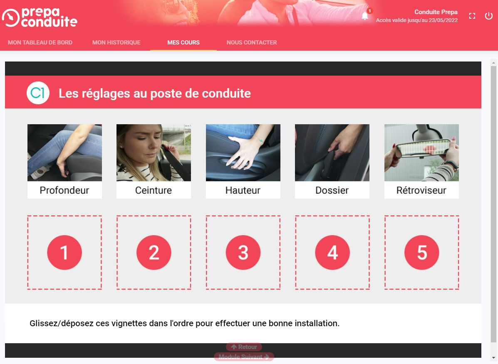The width and height of the screenshot is (498, 364).
Task: Click drop zone number 1
Action: [64, 252]
